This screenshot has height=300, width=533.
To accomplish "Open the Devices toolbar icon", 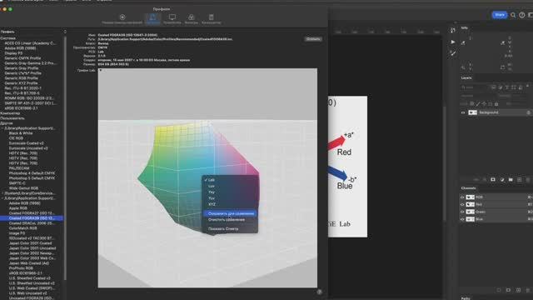I will click(x=172, y=19).
